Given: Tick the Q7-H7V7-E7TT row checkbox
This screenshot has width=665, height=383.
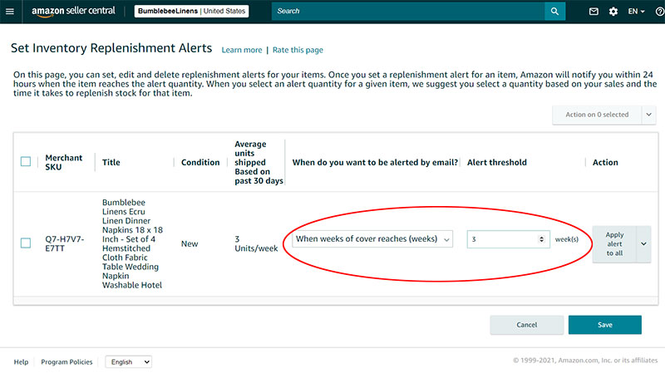Looking at the screenshot, I should point(26,243).
